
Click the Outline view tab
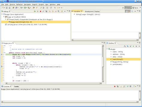[111, 43]
